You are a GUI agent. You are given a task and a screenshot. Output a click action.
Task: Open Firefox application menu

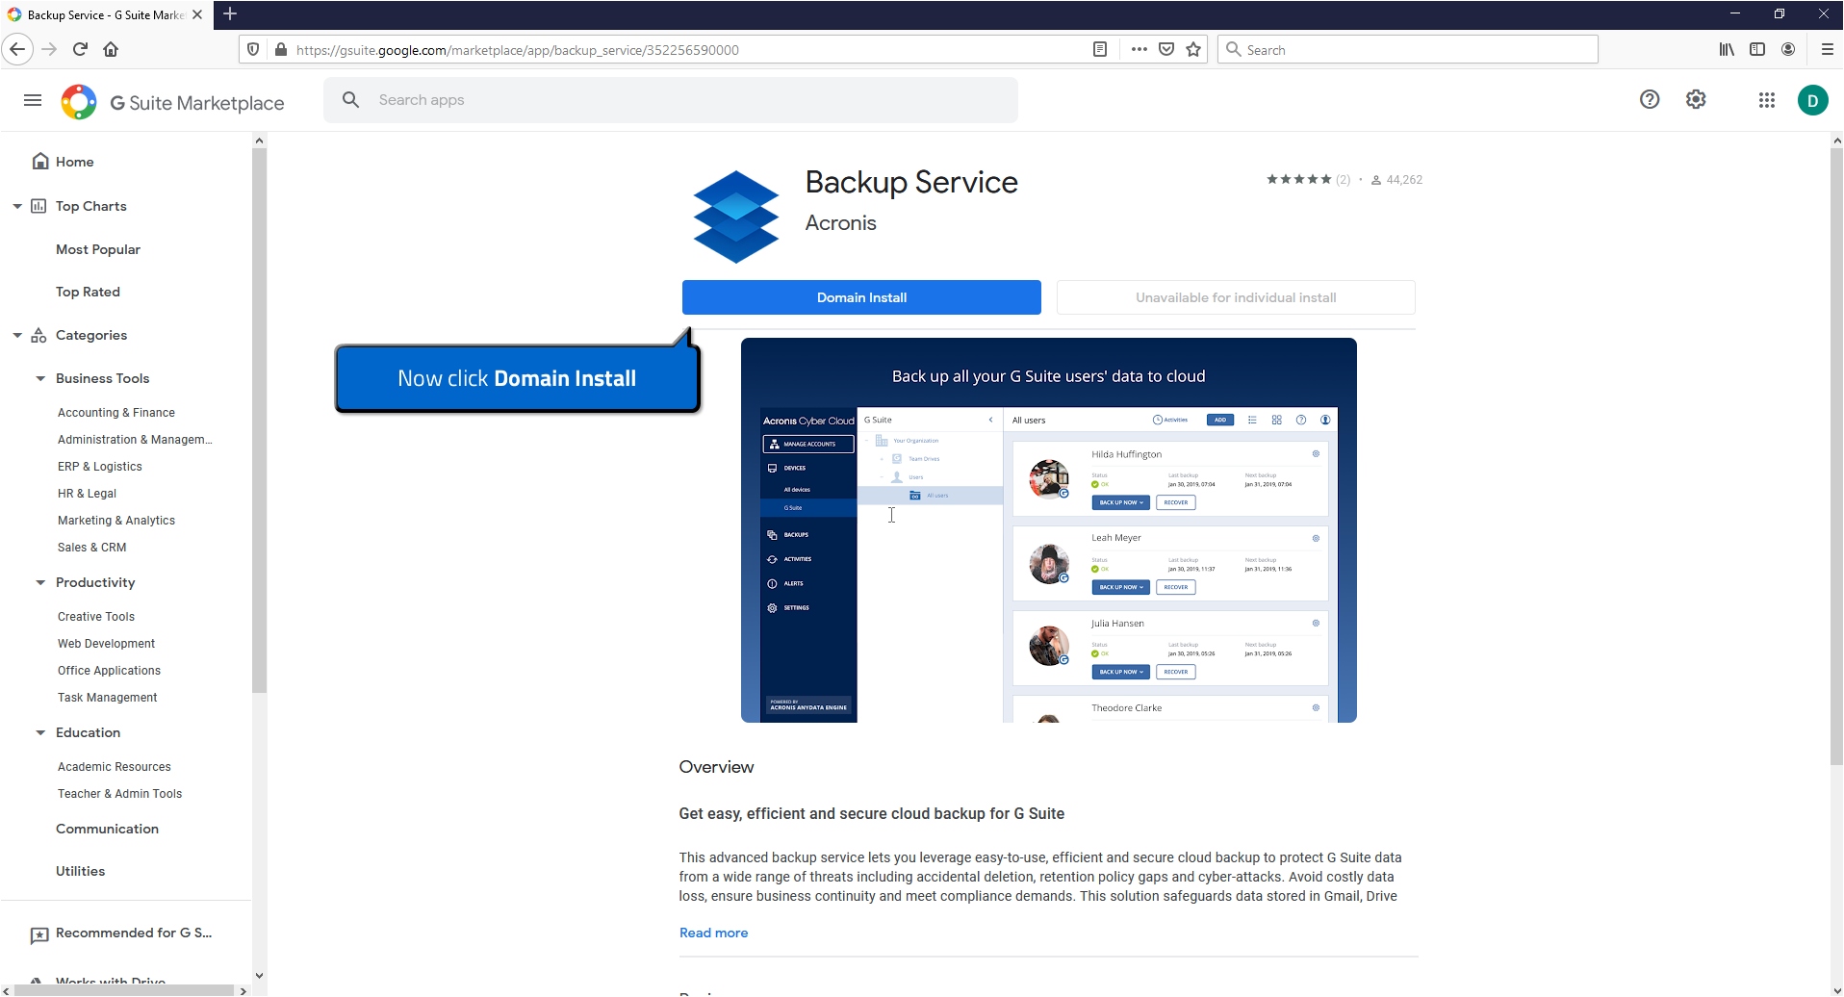[1827, 49]
